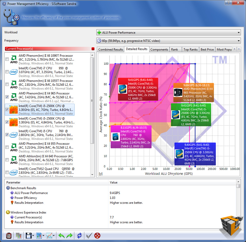Click the AMD logo of Athlon II X4 640
Screen dimensions: 246x242
click(14, 160)
